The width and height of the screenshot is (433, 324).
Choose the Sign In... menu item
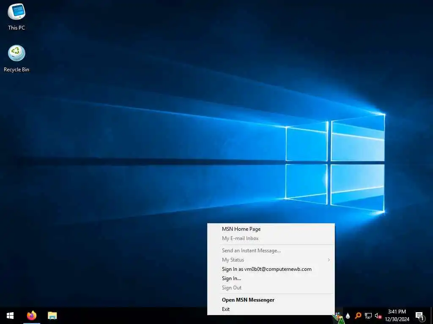271,278
